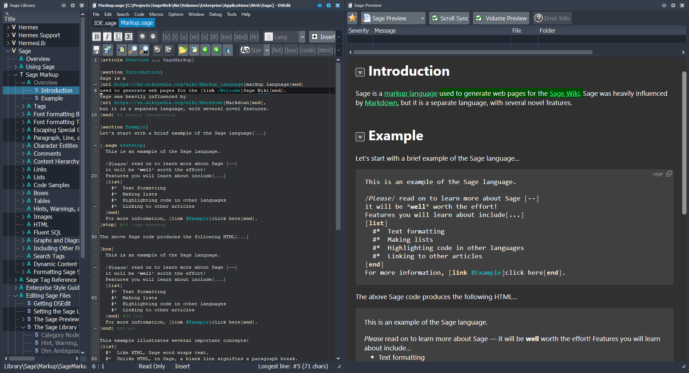Click the Find Next magnifier icon
This screenshot has height=373, width=689.
click(144, 50)
